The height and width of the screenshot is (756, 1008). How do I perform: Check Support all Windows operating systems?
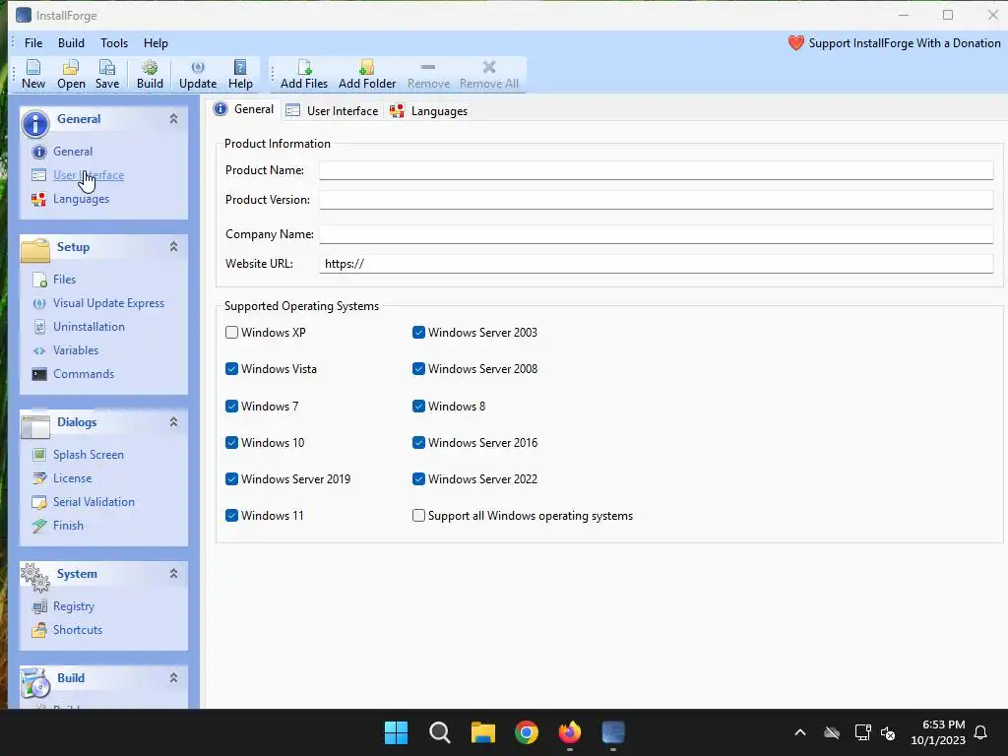[418, 516]
